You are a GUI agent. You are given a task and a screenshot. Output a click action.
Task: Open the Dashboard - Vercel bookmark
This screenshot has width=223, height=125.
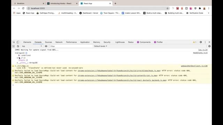89,13
